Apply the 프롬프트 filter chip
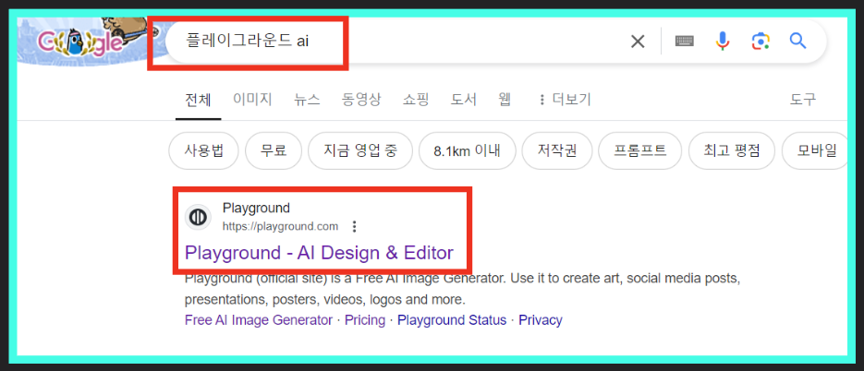 click(x=640, y=150)
